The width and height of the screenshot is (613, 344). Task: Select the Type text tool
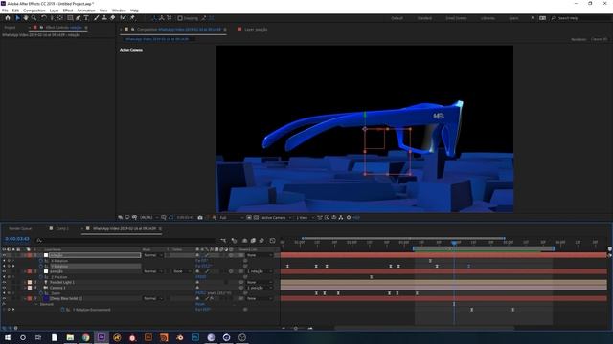point(86,18)
